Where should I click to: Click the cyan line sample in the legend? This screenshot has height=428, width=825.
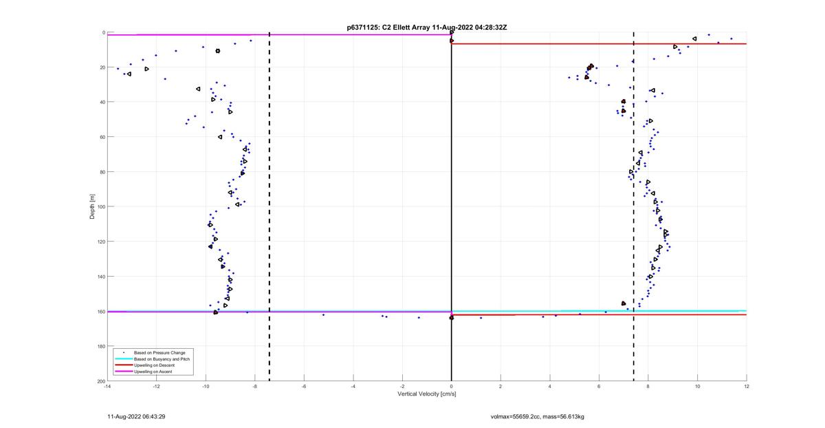click(x=124, y=359)
